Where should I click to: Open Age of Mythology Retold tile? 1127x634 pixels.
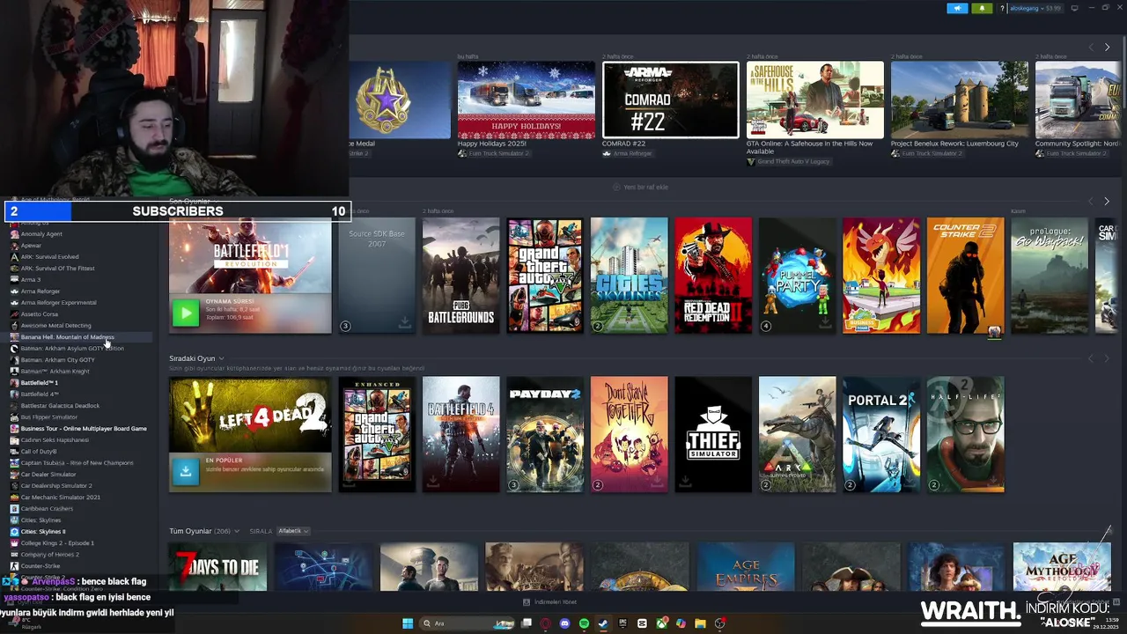point(1062,567)
